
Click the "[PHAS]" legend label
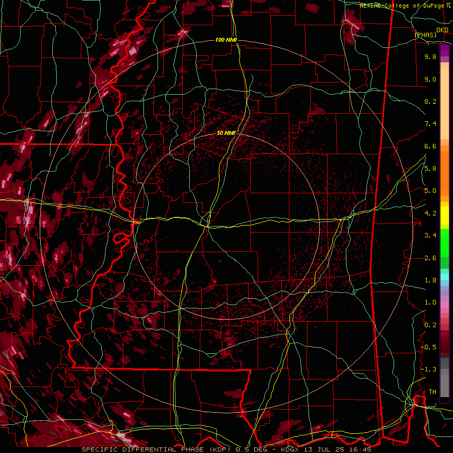point(425,35)
